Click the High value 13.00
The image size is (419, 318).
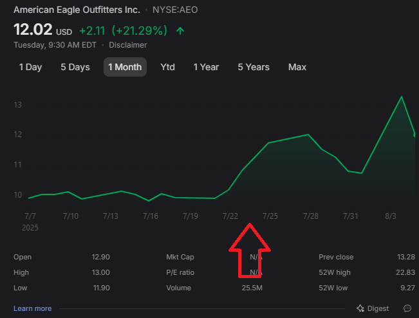101,272
